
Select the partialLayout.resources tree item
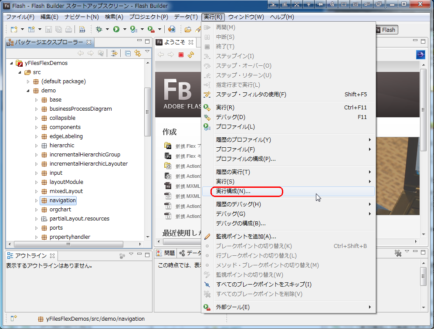point(79,219)
